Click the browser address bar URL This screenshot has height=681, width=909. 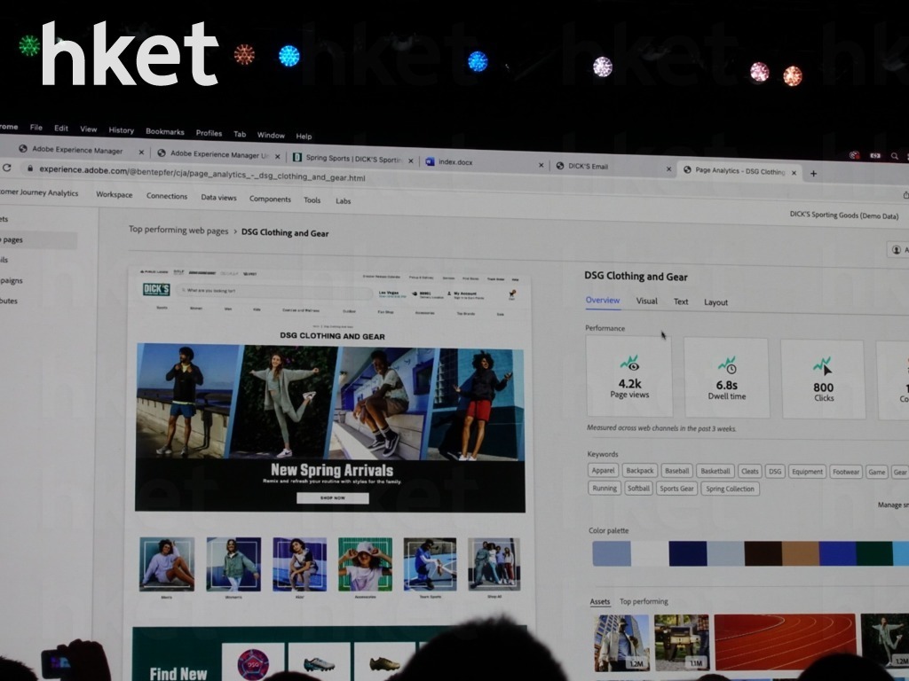[x=202, y=174]
